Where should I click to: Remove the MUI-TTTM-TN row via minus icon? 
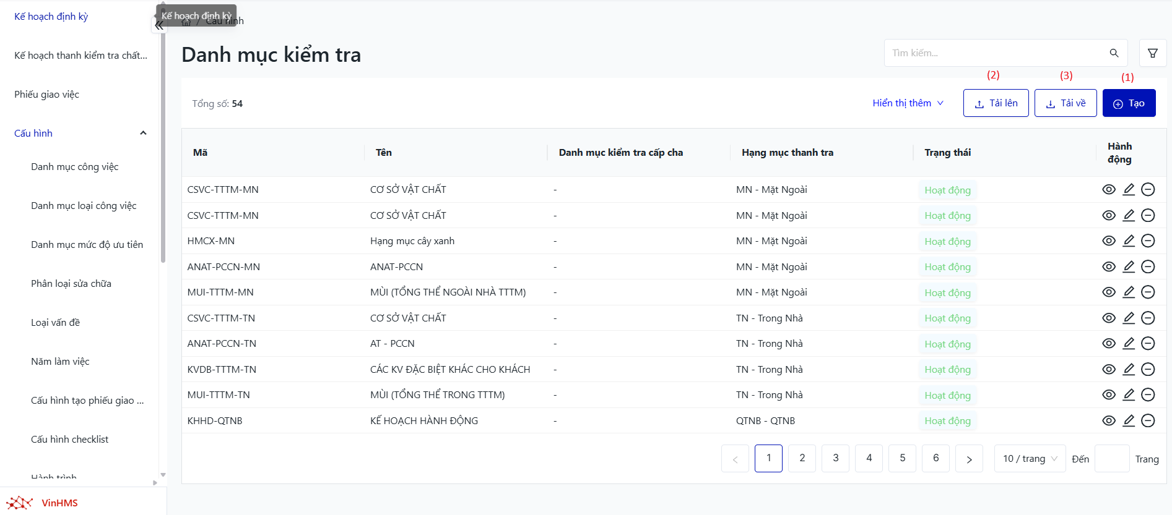pos(1148,394)
